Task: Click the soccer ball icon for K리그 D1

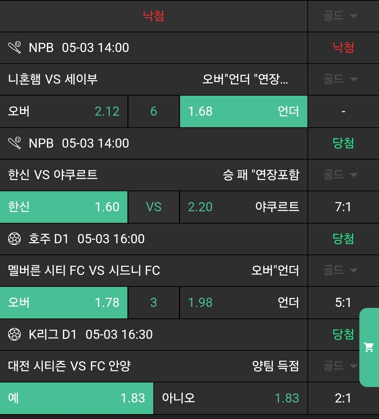Action: coord(15,334)
